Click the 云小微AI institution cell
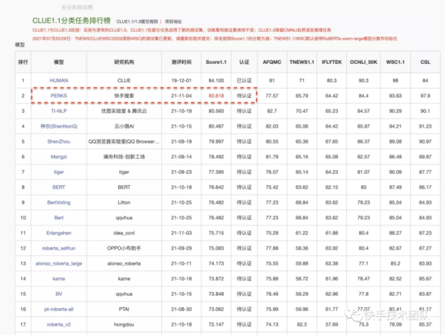445x335 pixels. (124, 126)
